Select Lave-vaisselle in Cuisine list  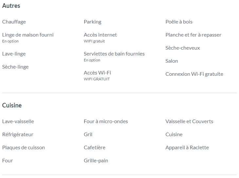(18, 121)
